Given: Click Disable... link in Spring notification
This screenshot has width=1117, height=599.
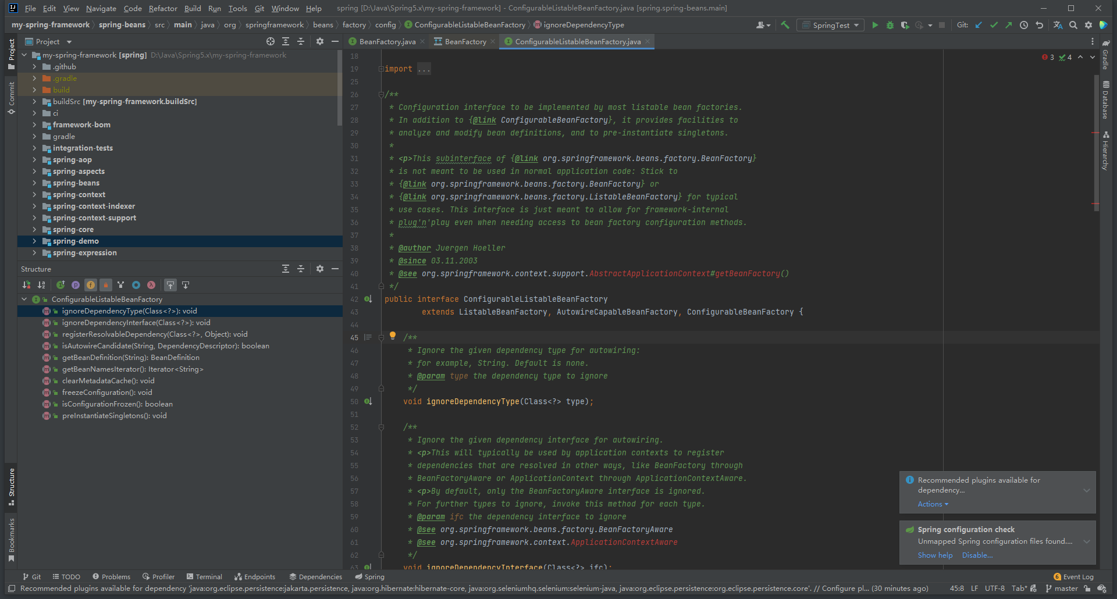Looking at the screenshot, I should 977,555.
